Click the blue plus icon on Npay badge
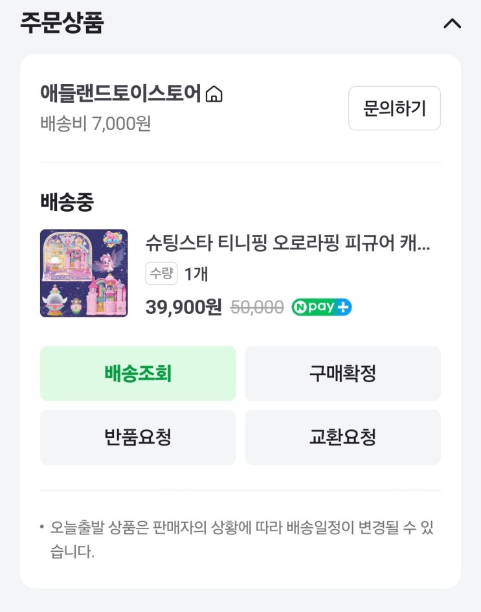Screen dimensions: 481x612 (x=343, y=307)
